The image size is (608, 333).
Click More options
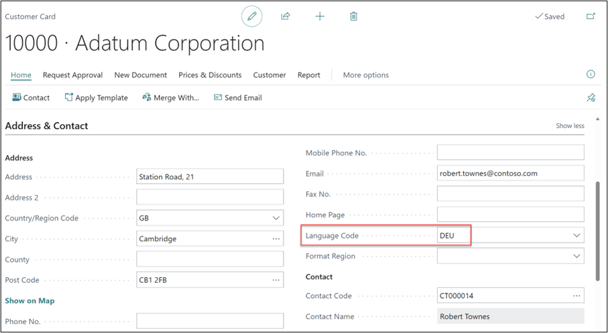pyautogui.click(x=365, y=75)
